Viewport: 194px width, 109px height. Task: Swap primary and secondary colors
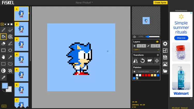[3, 91]
